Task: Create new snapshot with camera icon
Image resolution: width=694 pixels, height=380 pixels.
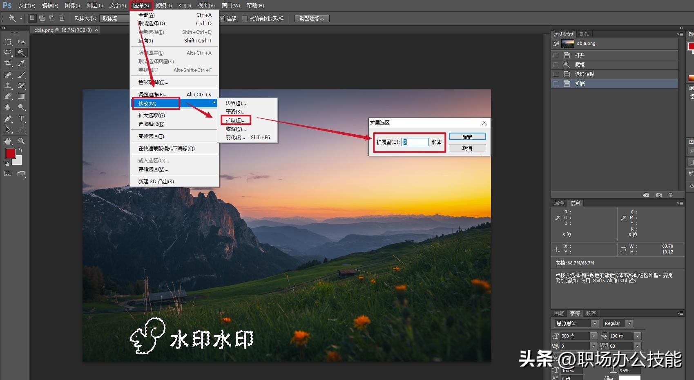Action: (658, 195)
